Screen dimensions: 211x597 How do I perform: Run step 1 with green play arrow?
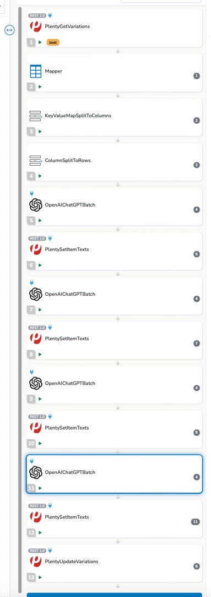[x=40, y=42]
